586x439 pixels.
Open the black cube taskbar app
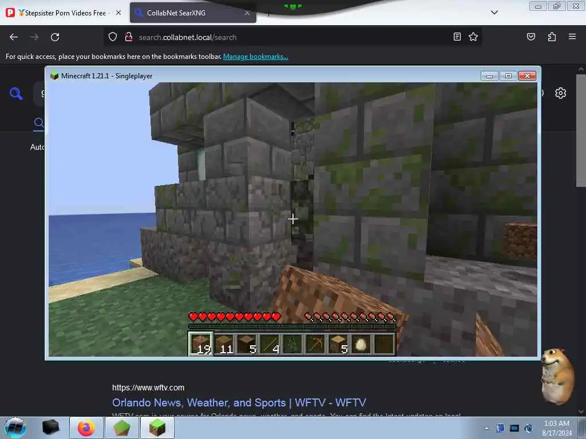[50, 428]
